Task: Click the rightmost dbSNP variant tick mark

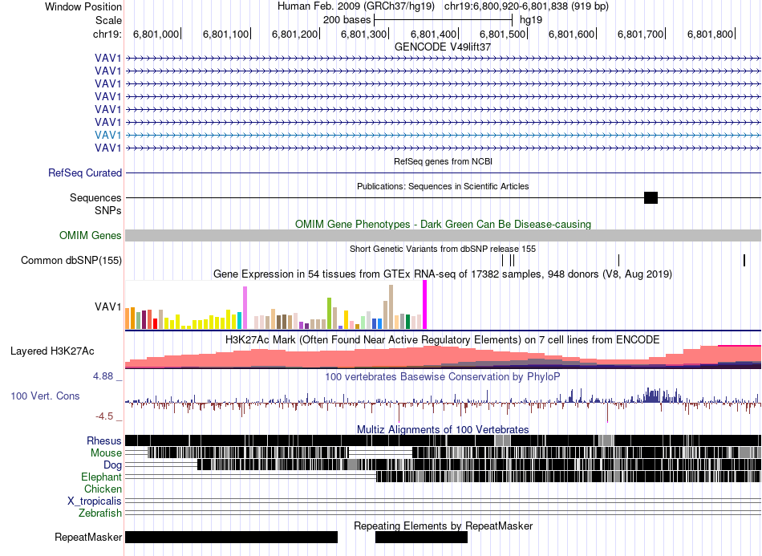Action: 744,260
